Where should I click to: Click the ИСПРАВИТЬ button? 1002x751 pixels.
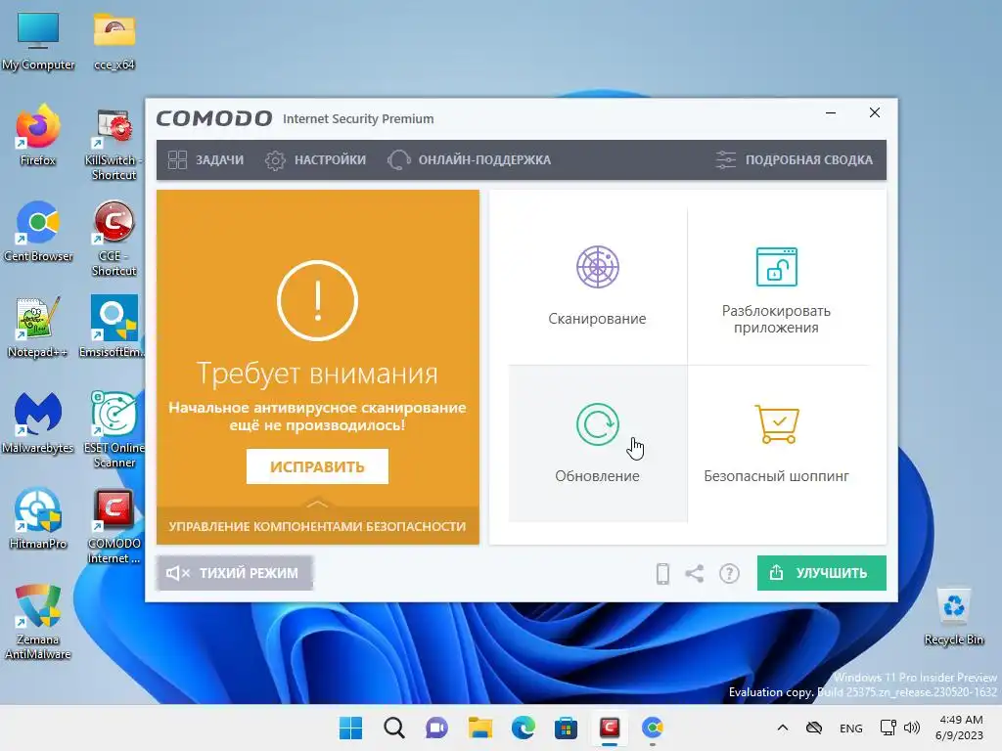pyautogui.click(x=317, y=466)
